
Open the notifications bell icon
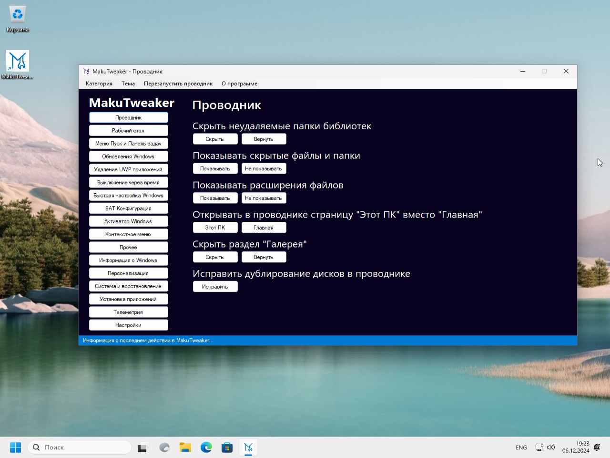[x=597, y=448]
